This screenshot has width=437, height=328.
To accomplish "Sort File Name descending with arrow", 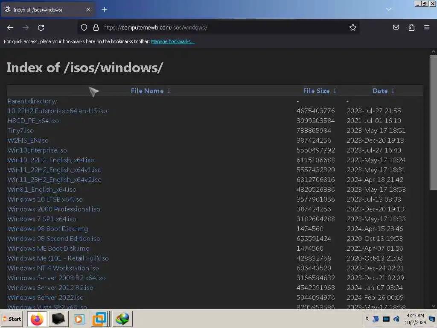I will [169, 91].
